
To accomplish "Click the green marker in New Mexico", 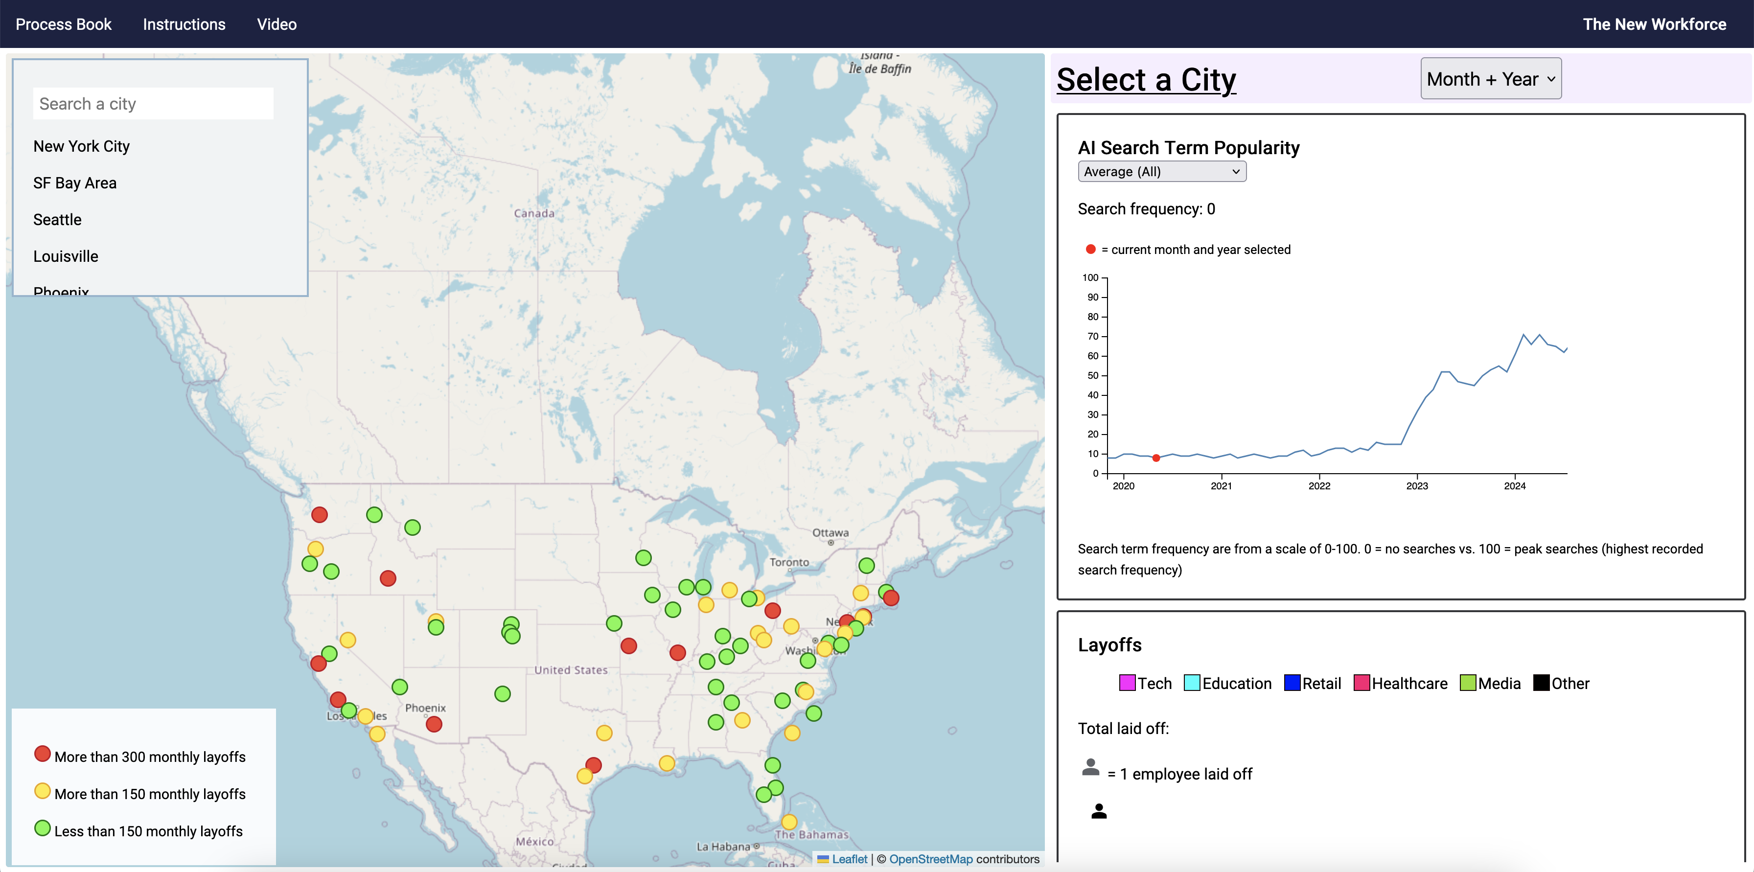I will pos(503,694).
